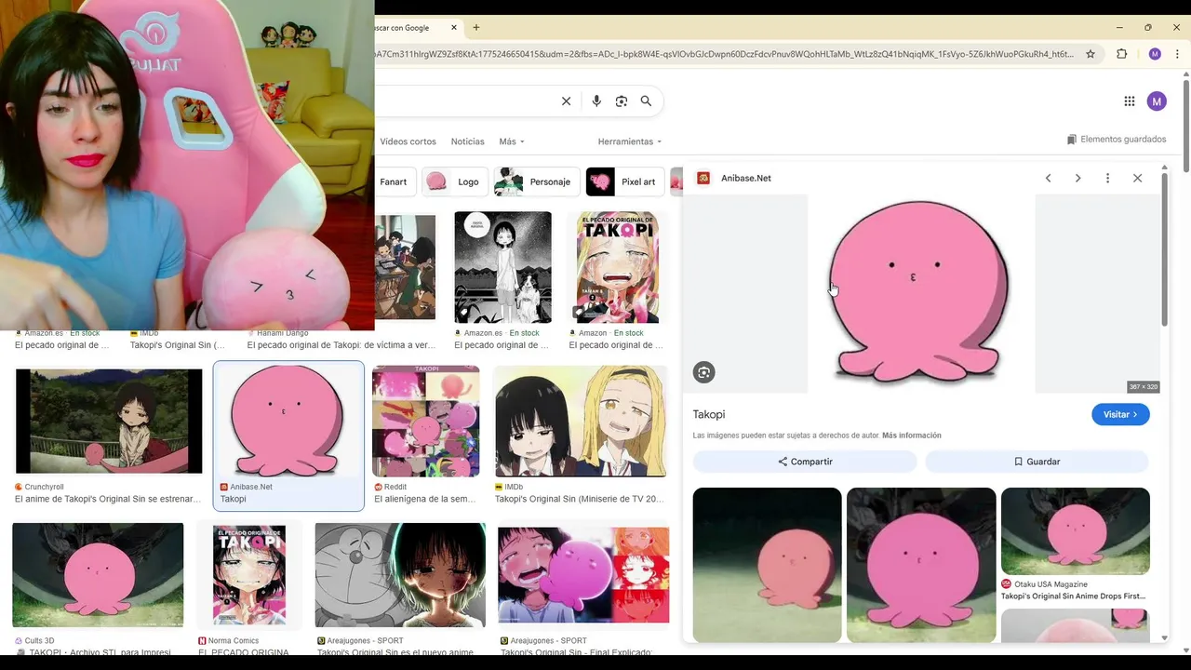Open the middle related Takopi image
1191x670 pixels.
921,565
